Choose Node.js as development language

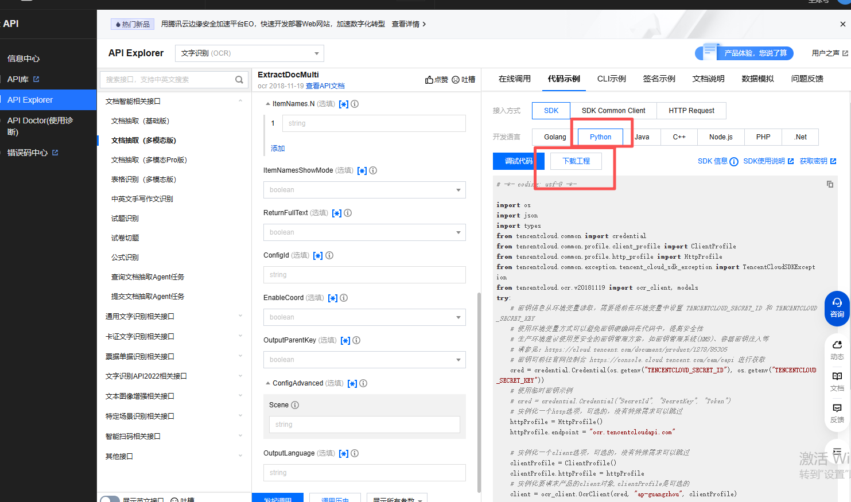[x=721, y=137]
